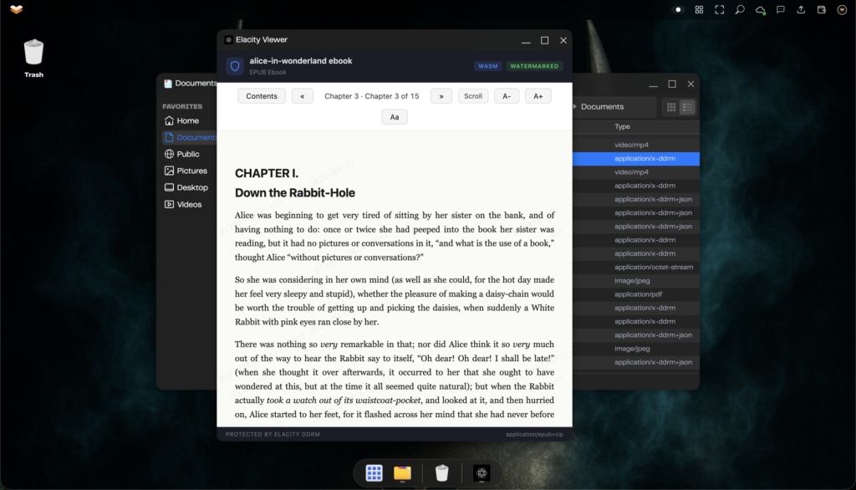Viewport: 856px width, 490px height.
Task: Expand the Documents path breadcrumb arrow
Action: point(574,107)
